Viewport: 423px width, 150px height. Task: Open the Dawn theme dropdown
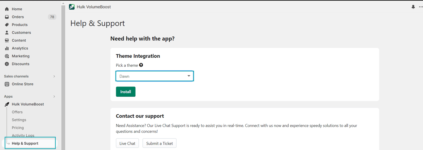155,76
